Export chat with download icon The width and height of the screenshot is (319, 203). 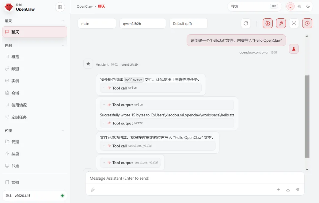pos(288,190)
